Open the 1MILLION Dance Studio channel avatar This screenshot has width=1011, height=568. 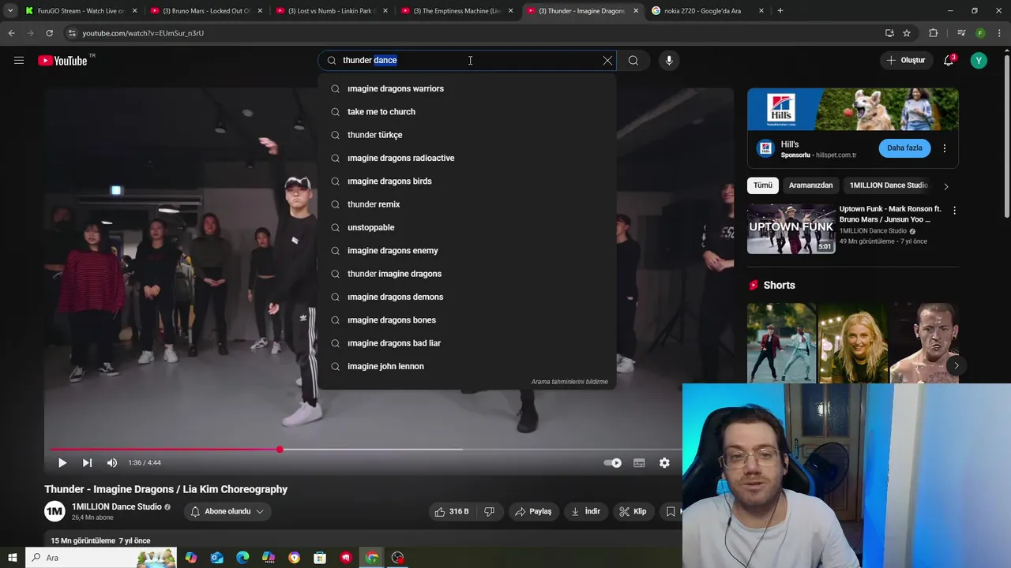point(54,512)
